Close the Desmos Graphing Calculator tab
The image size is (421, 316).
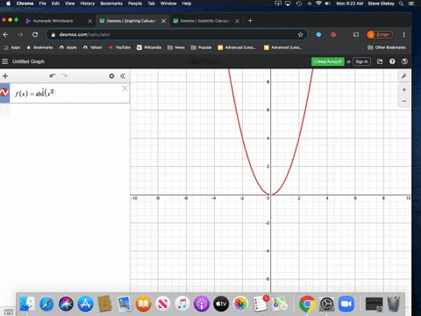[x=164, y=21]
